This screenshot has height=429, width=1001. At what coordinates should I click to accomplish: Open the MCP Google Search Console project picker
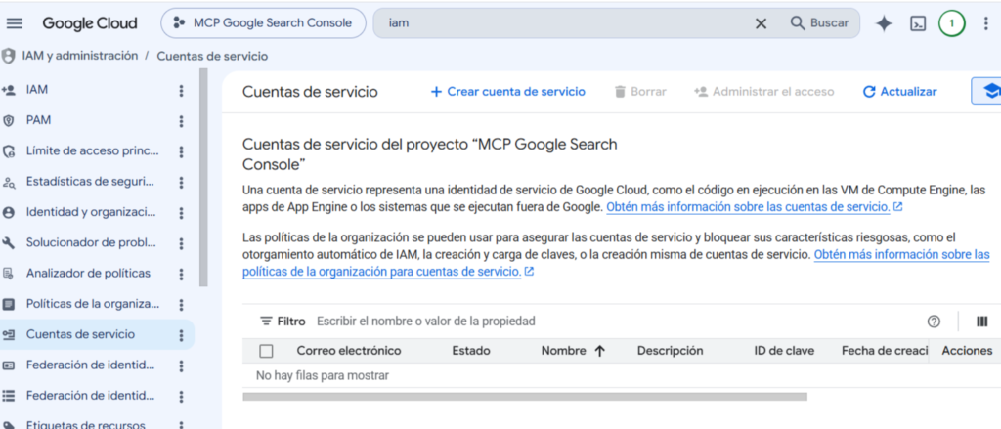point(263,23)
